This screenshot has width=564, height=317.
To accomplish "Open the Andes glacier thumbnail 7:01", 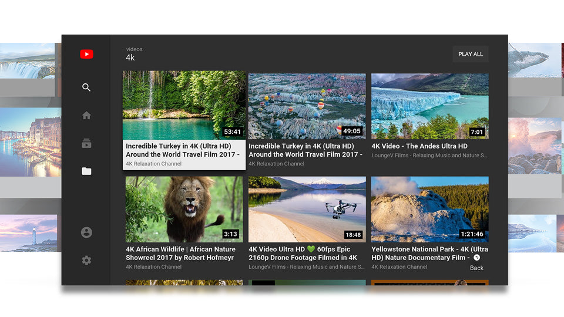I will [x=430, y=106].
